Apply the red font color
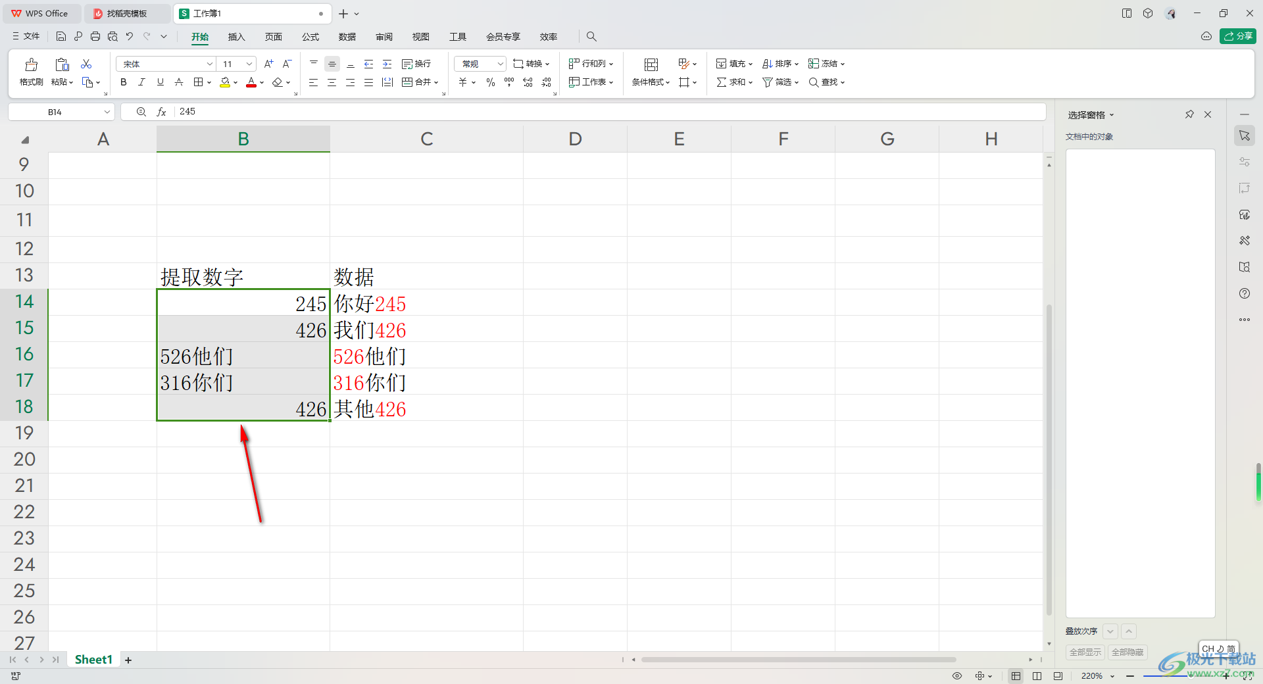Viewport: 1263px width, 684px height. [x=251, y=82]
